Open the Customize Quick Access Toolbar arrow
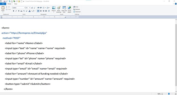Image resolution: width=177 pixels, height=95 pixels. click(x=24, y=1)
